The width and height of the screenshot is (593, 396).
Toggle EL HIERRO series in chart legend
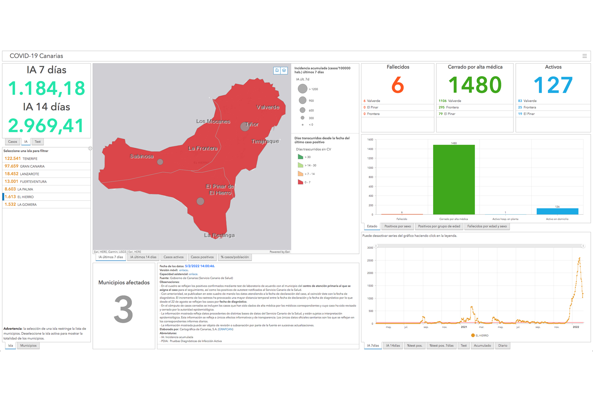click(480, 335)
